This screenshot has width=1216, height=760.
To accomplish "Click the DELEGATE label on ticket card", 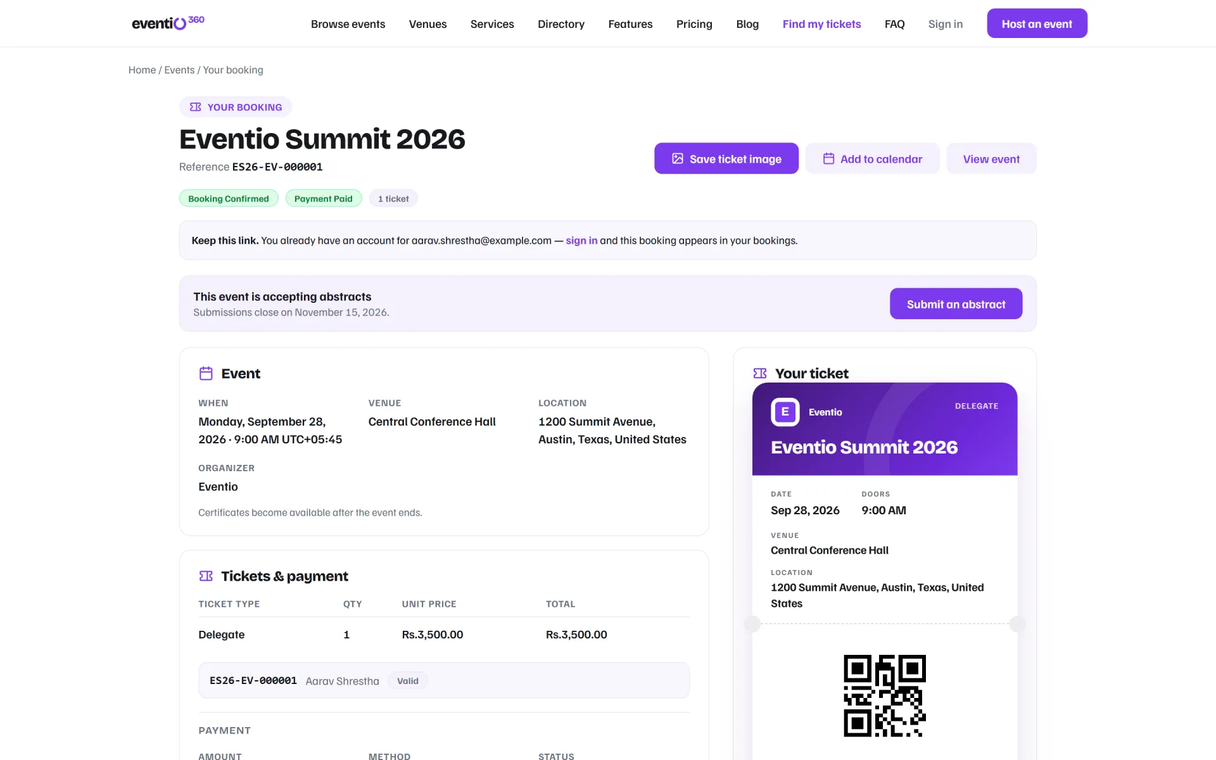I will coord(977,406).
